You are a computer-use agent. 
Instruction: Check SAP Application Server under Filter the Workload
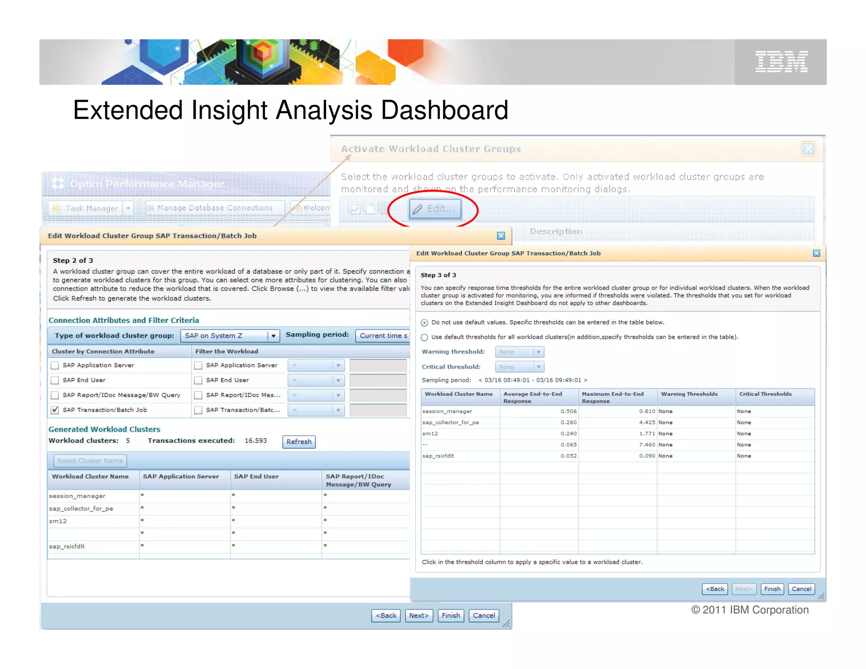click(x=198, y=365)
